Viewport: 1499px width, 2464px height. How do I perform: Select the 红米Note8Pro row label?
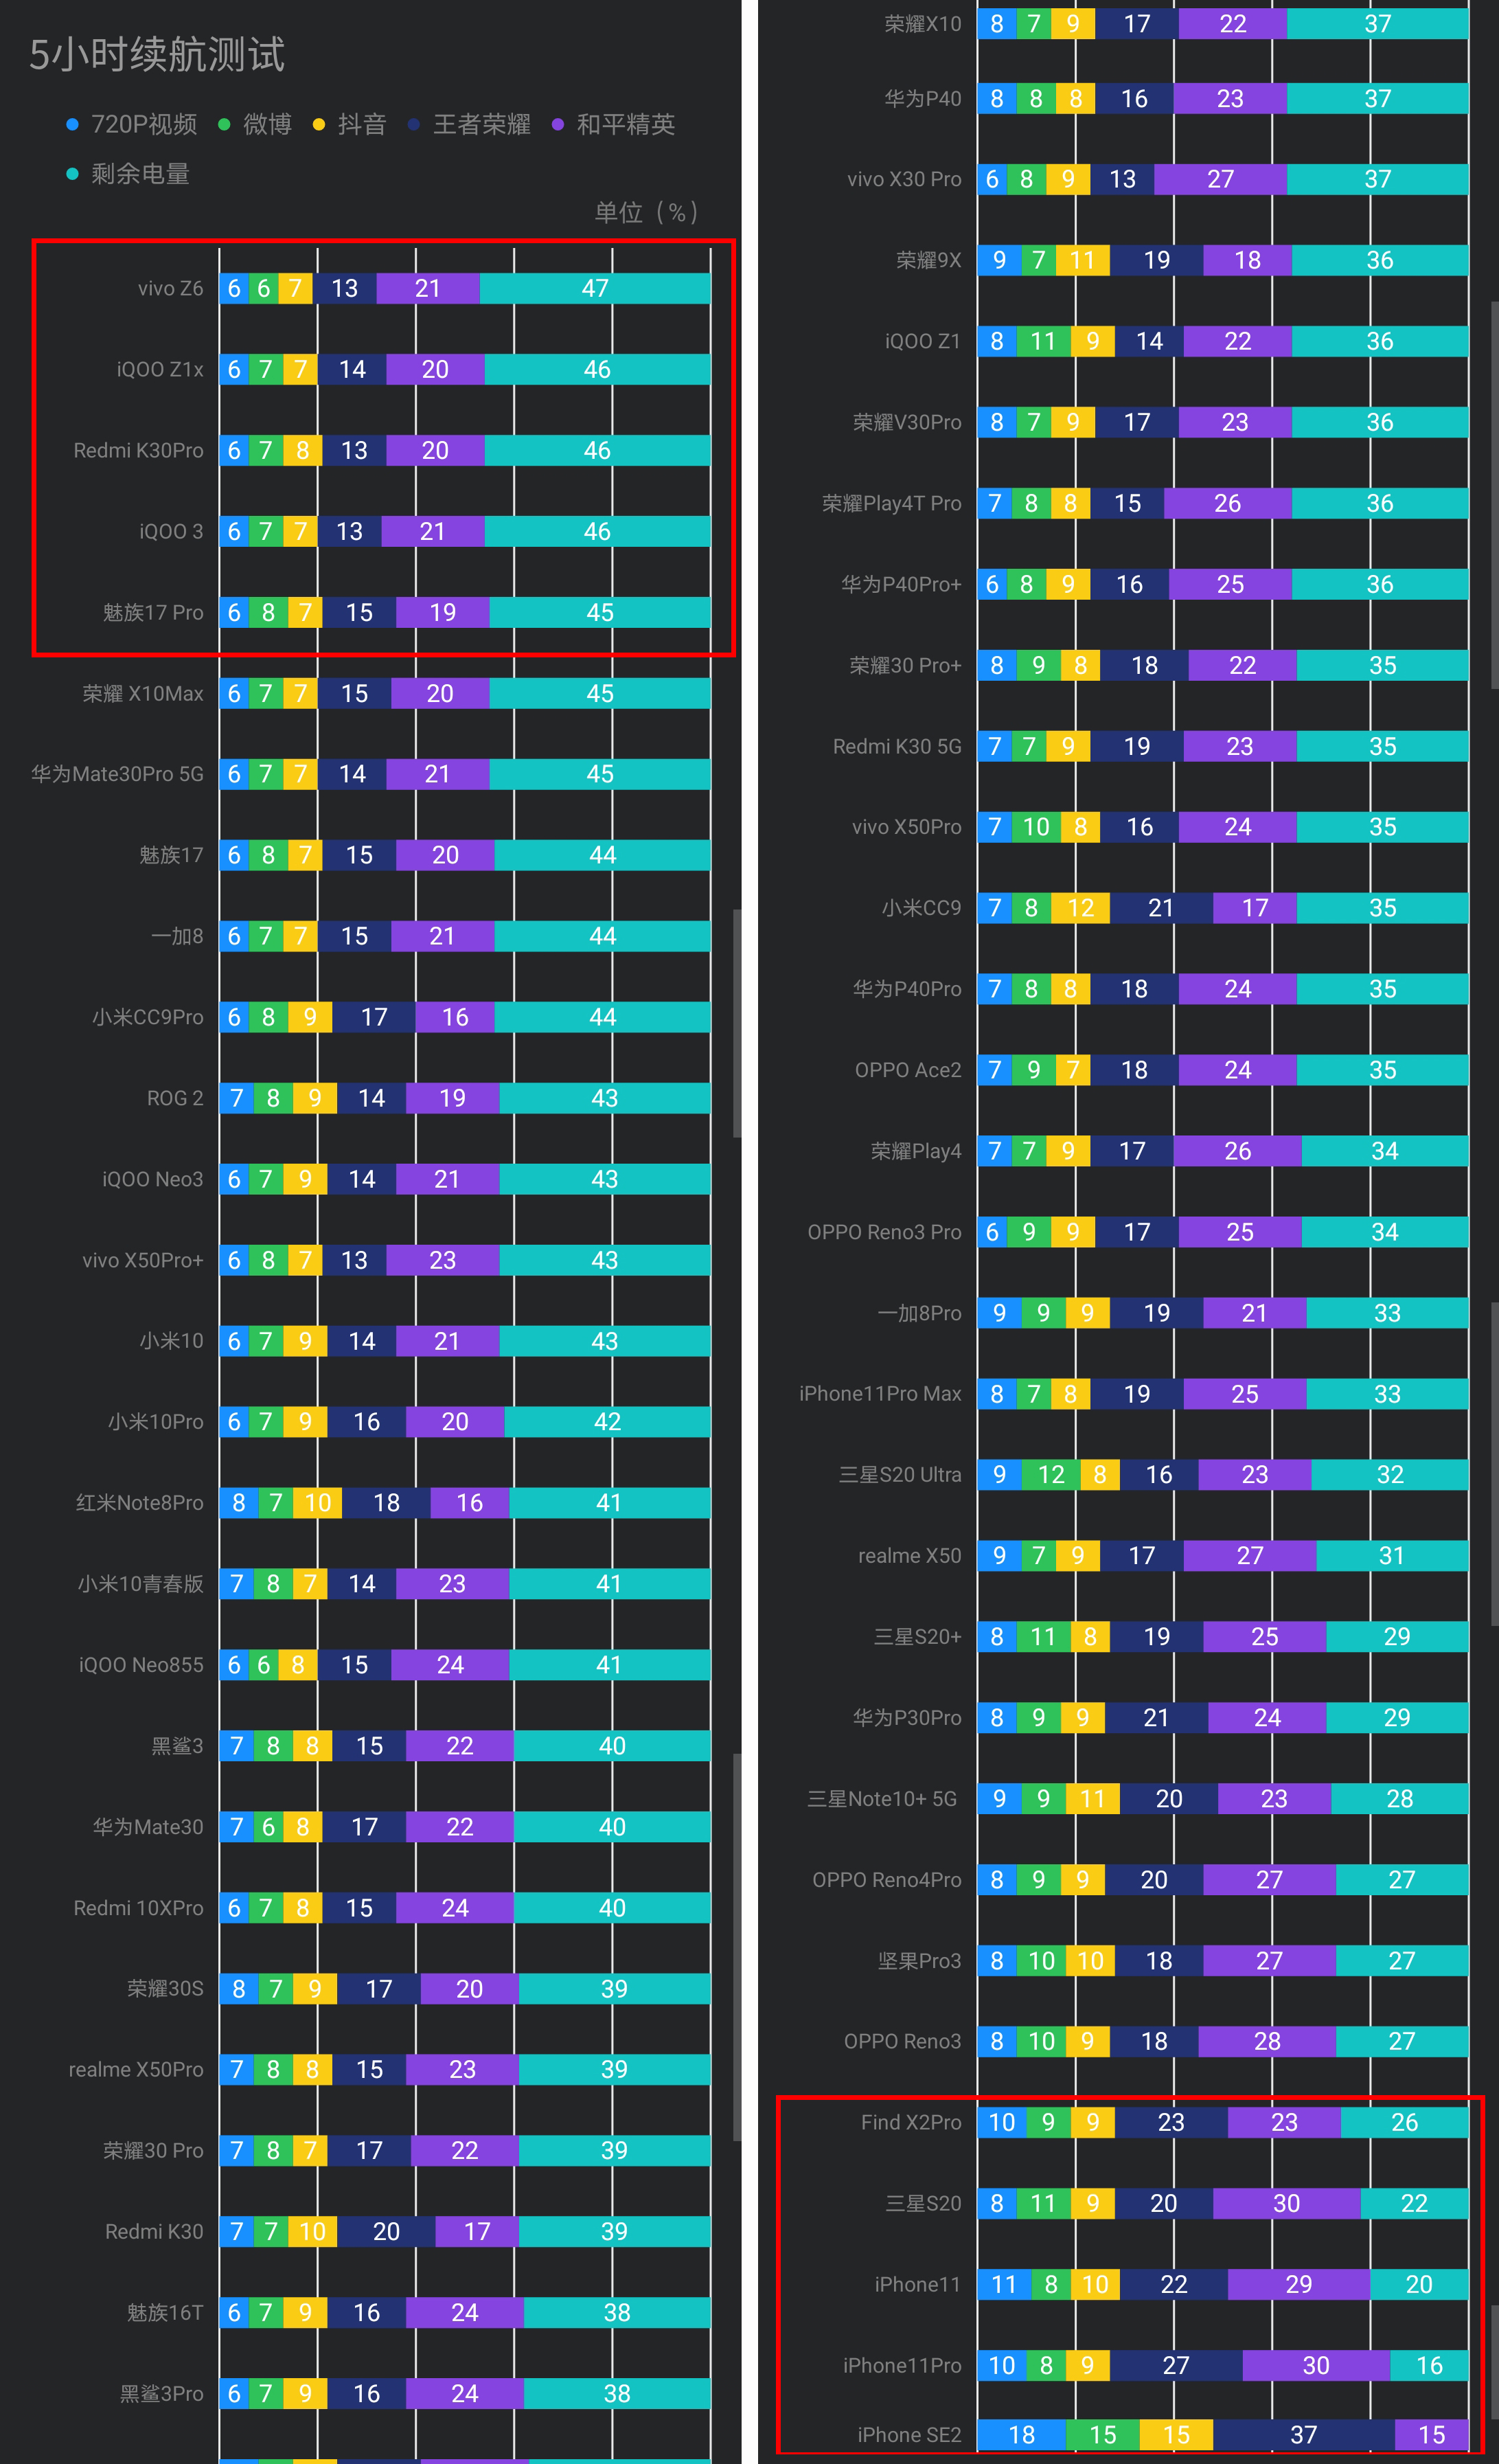[139, 1503]
